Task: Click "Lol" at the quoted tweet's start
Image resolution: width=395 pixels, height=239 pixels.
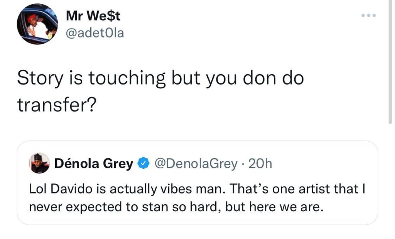Action: click(37, 190)
